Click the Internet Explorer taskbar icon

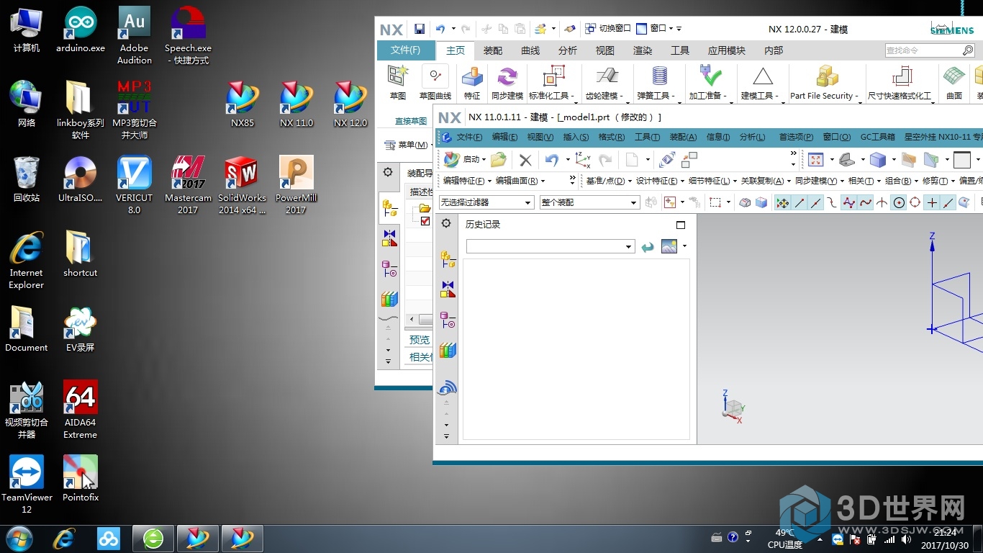pyautogui.click(x=64, y=539)
